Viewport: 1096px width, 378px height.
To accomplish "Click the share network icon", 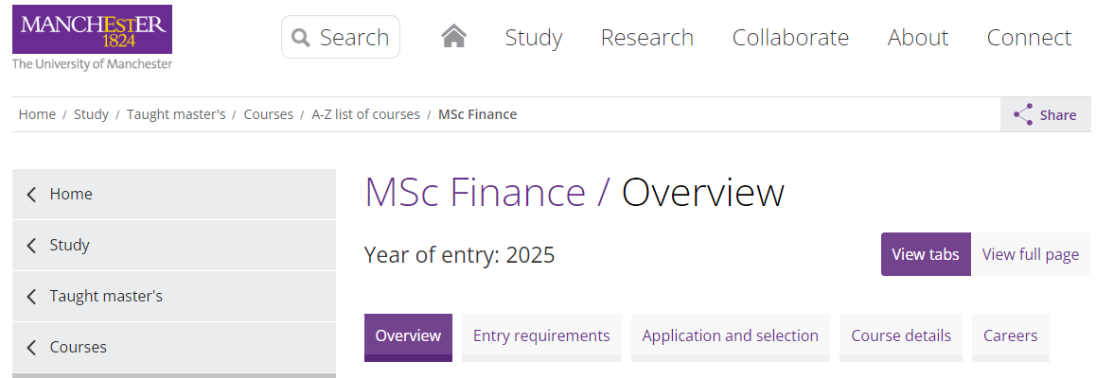I will 1023,114.
